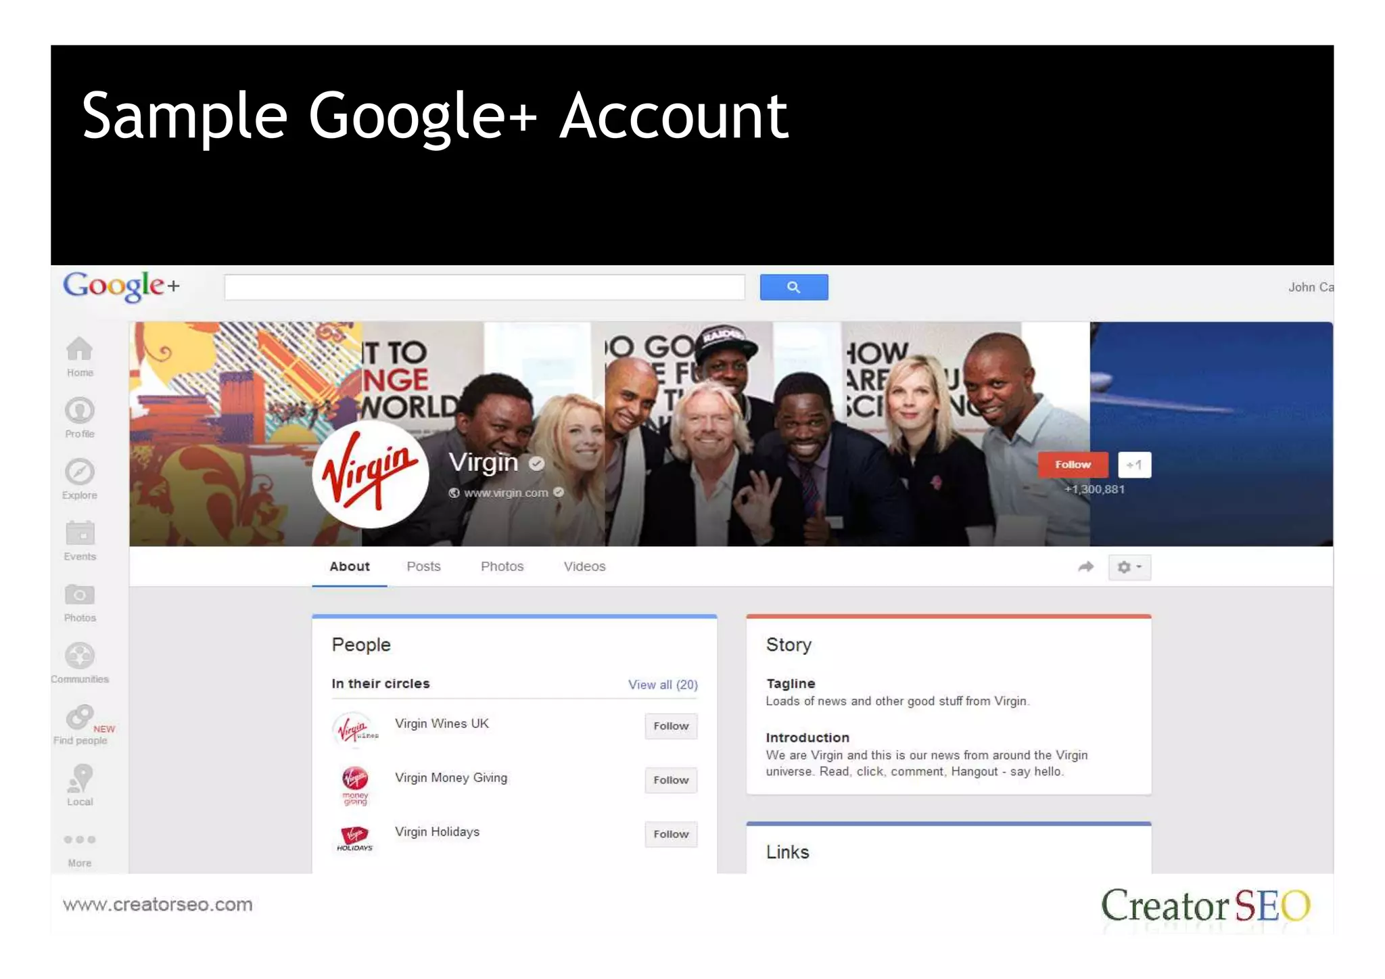Screen dimensions: 1385x979
Task: Follow Virgin Holidays
Action: tap(671, 834)
